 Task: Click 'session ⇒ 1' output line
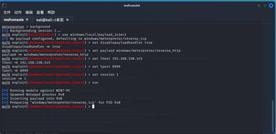tap(14, 79)
